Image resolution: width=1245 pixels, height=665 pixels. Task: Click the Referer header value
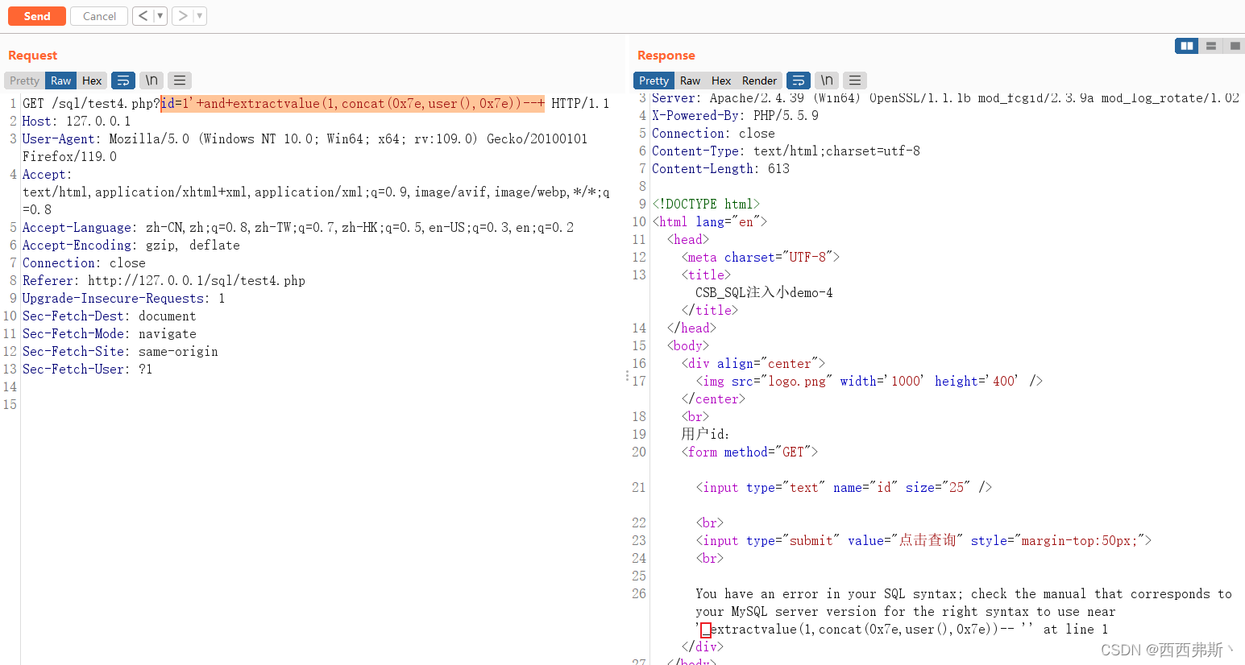[x=197, y=280]
